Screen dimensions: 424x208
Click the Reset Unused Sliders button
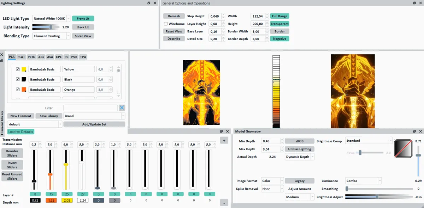(x=12, y=176)
